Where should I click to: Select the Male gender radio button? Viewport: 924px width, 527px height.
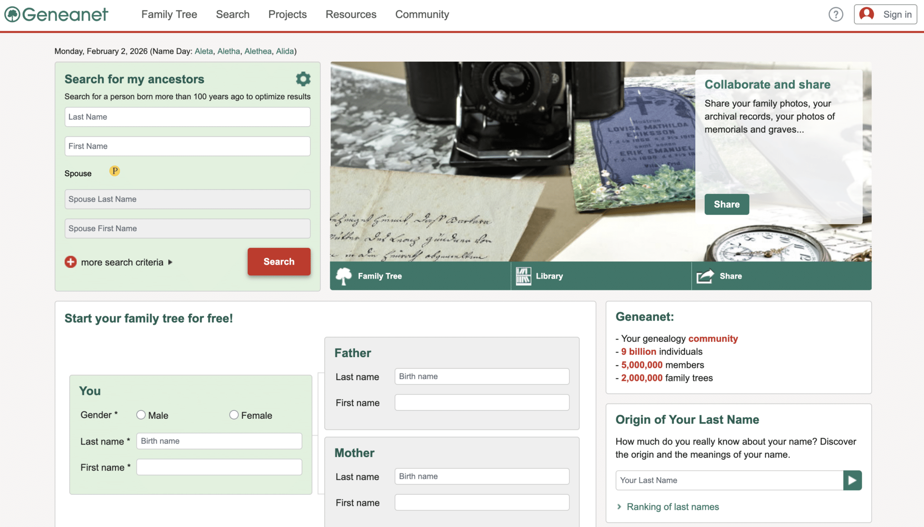[x=141, y=415]
